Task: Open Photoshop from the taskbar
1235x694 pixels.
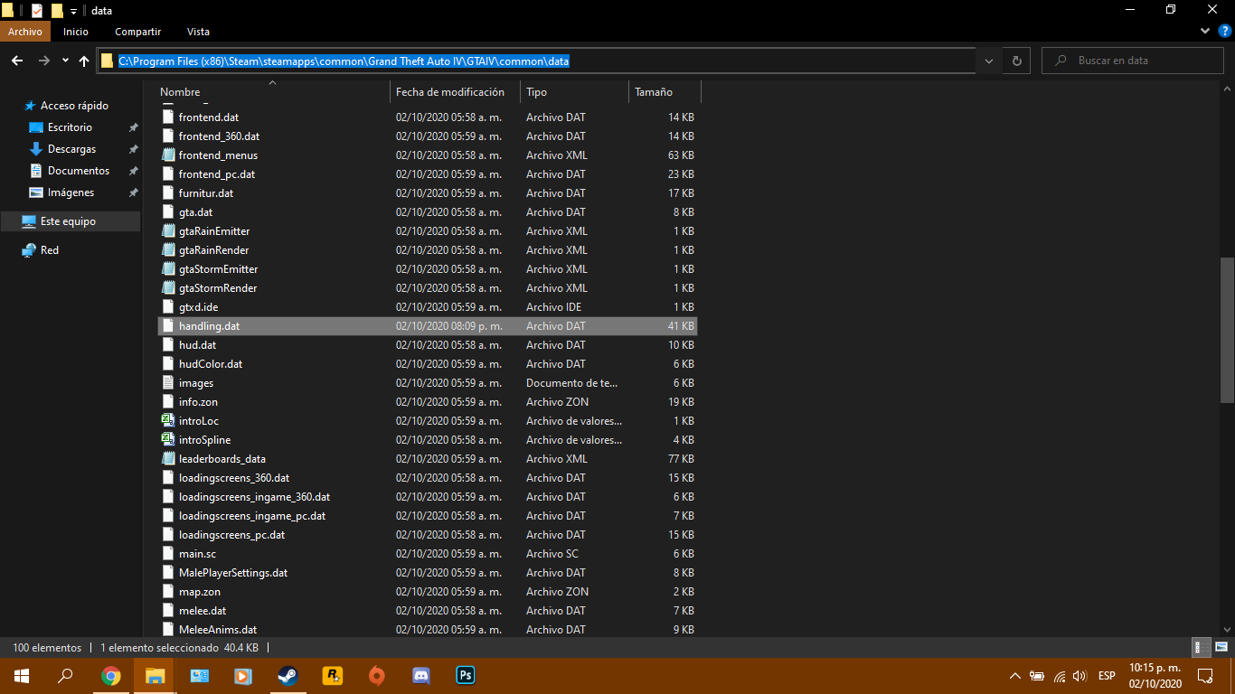Action: click(x=465, y=676)
